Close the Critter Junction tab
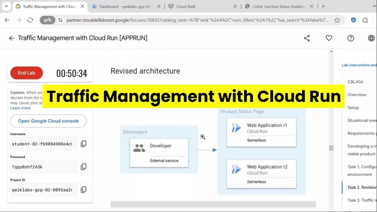The width and height of the screenshot is (377, 212). [312, 6]
